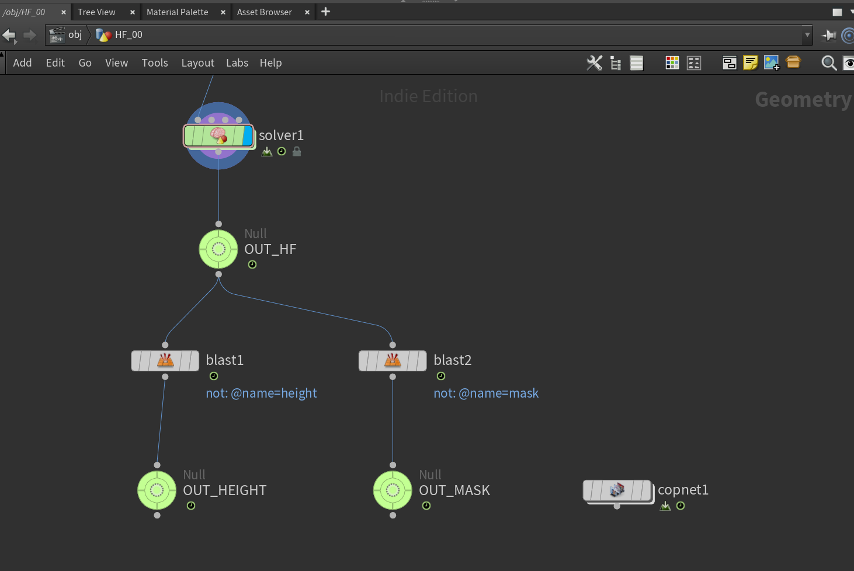Image resolution: width=854 pixels, height=571 pixels.
Task: Click the HF_00 node icon in path
Action: click(103, 35)
